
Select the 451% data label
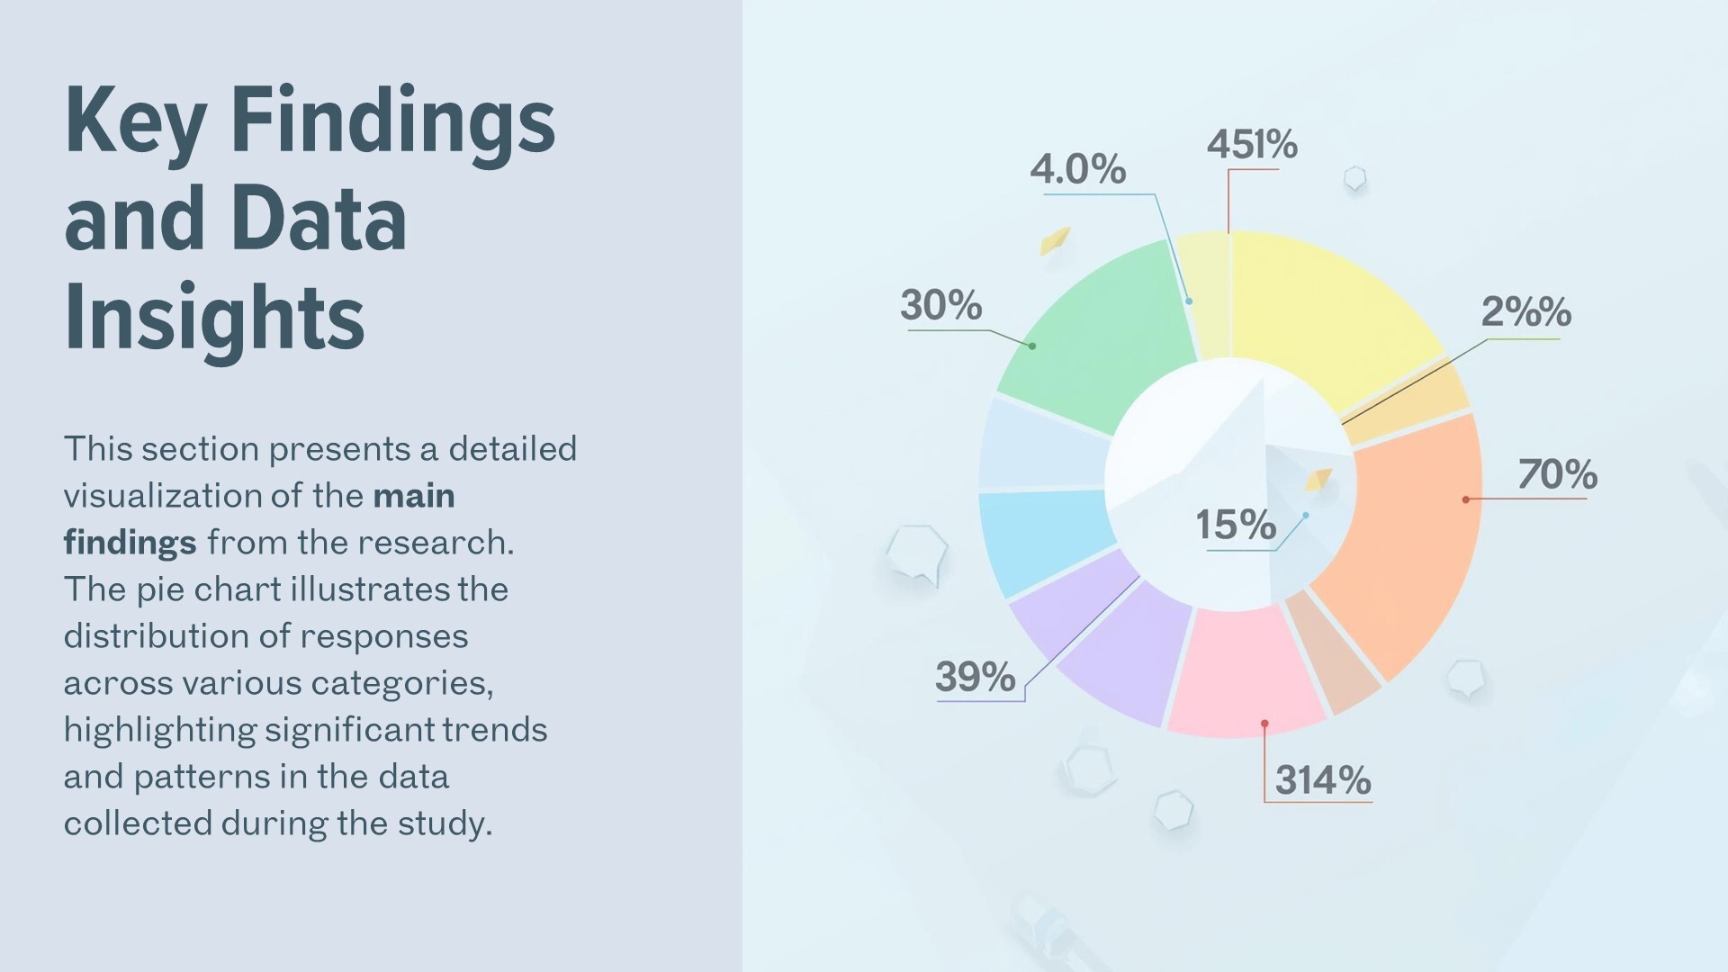(1252, 145)
